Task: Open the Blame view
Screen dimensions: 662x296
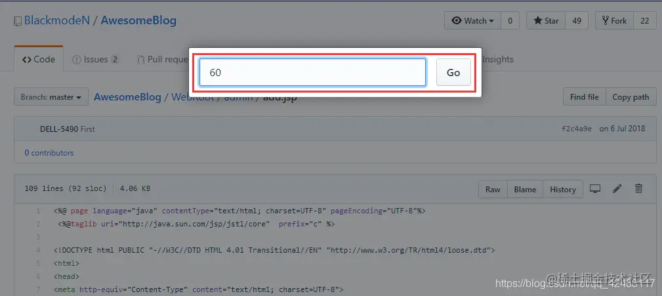Action: pyautogui.click(x=526, y=189)
